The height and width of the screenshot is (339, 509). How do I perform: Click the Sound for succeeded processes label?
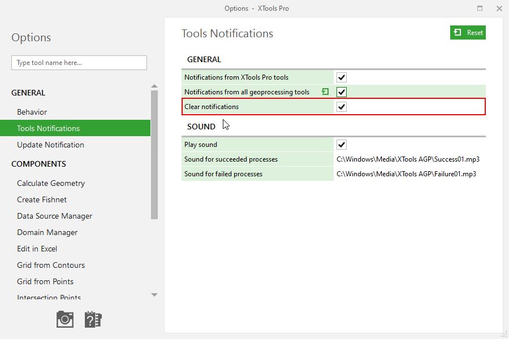click(231, 159)
